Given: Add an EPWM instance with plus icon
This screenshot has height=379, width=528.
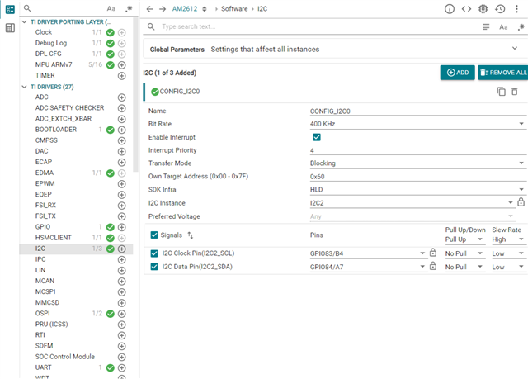Looking at the screenshot, I should [x=122, y=184].
